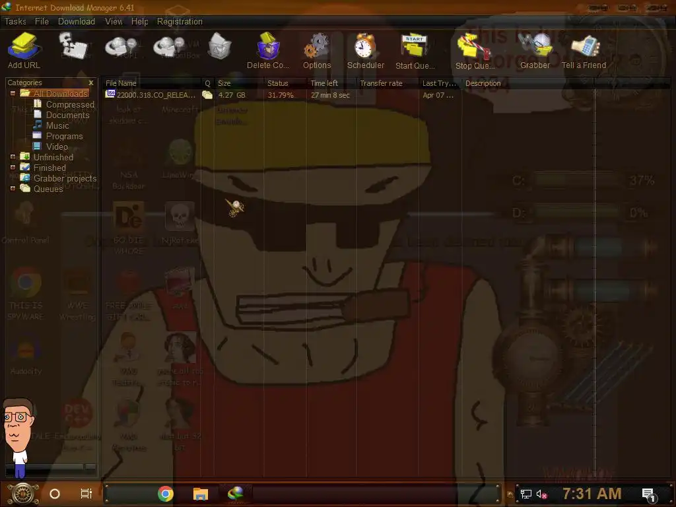Select the Programs category

[64, 136]
